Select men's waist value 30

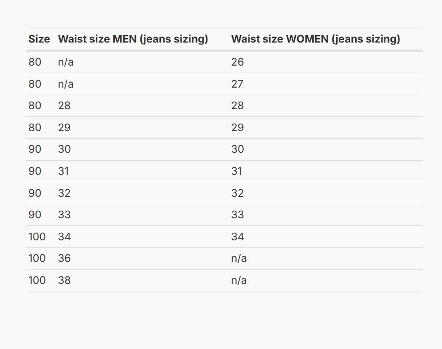point(64,149)
